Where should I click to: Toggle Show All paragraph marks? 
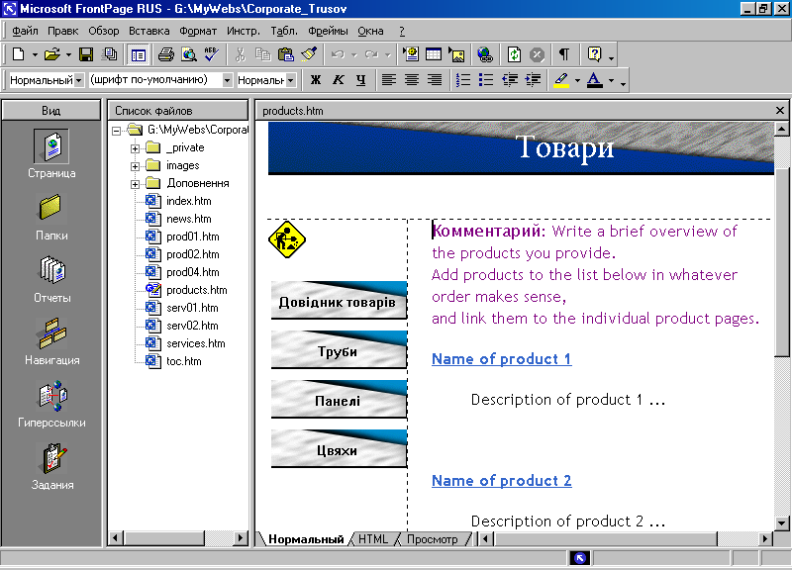[x=563, y=54]
